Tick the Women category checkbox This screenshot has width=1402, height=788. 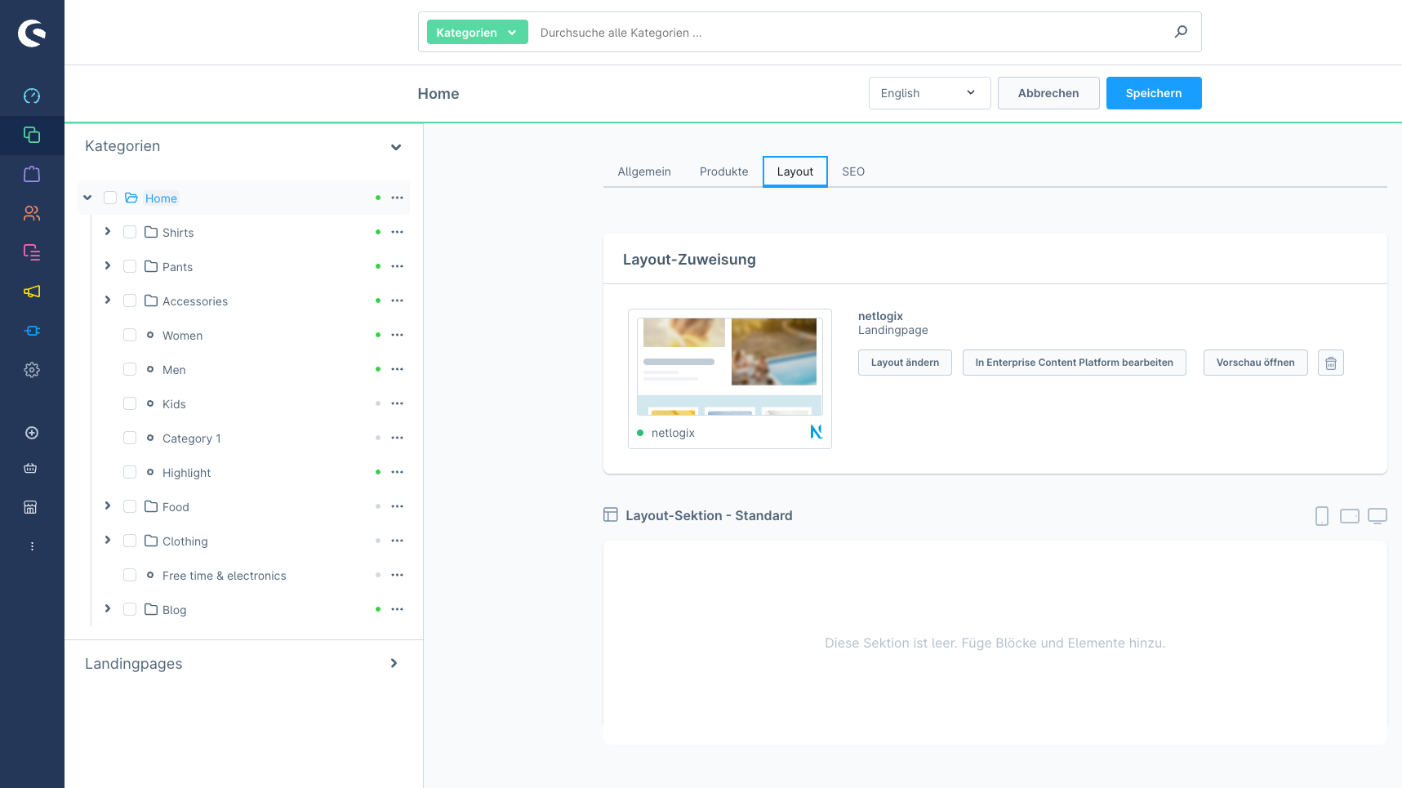click(x=130, y=335)
